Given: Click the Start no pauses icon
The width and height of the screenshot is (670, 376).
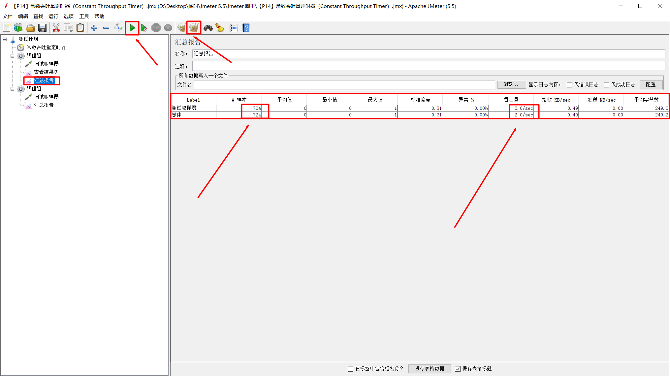Looking at the screenshot, I should click(x=144, y=28).
